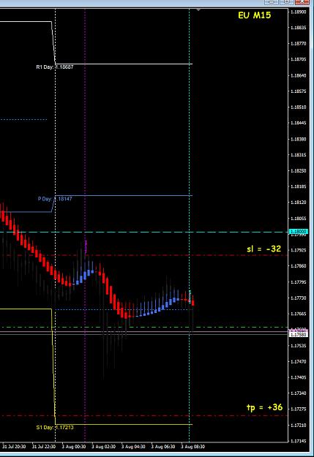Click the '3 Aug 08:30' time axis label
This screenshot has height=457, width=314.
pyautogui.click(x=193, y=447)
